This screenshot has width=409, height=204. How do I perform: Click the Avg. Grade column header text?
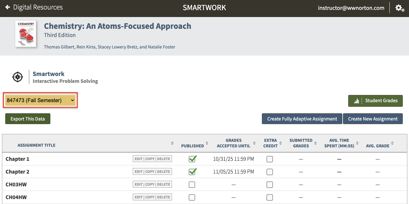[378, 146]
